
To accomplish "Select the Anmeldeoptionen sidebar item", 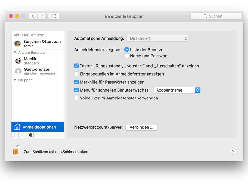I will (38, 127).
